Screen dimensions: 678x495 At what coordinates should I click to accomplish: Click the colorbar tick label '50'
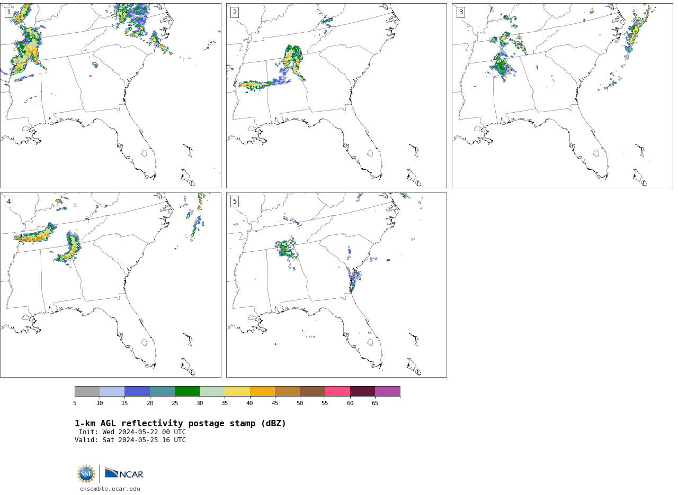tap(300, 404)
